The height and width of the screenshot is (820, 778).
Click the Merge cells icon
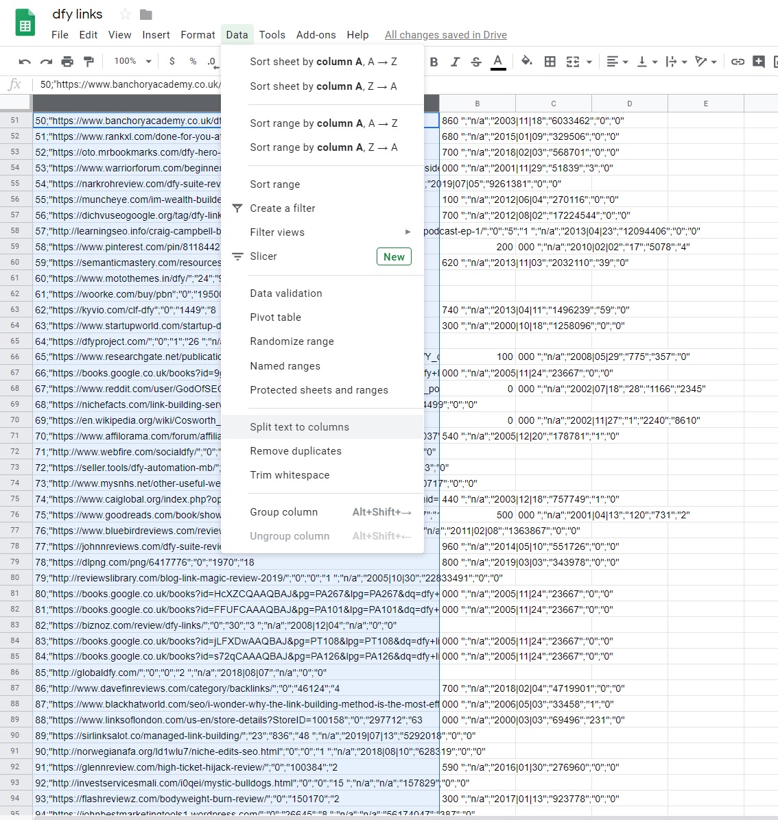(573, 62)
